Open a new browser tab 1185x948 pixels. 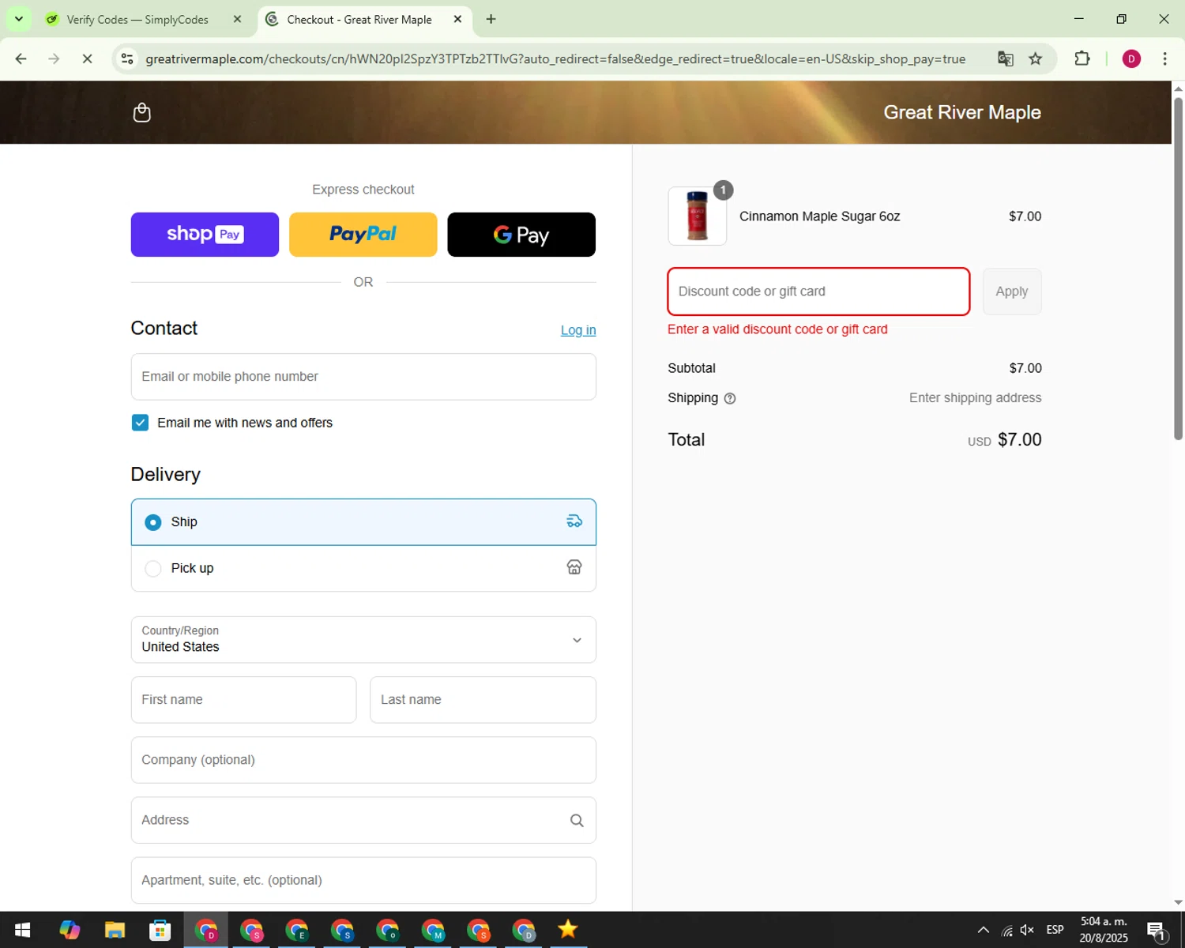[491, 19]
